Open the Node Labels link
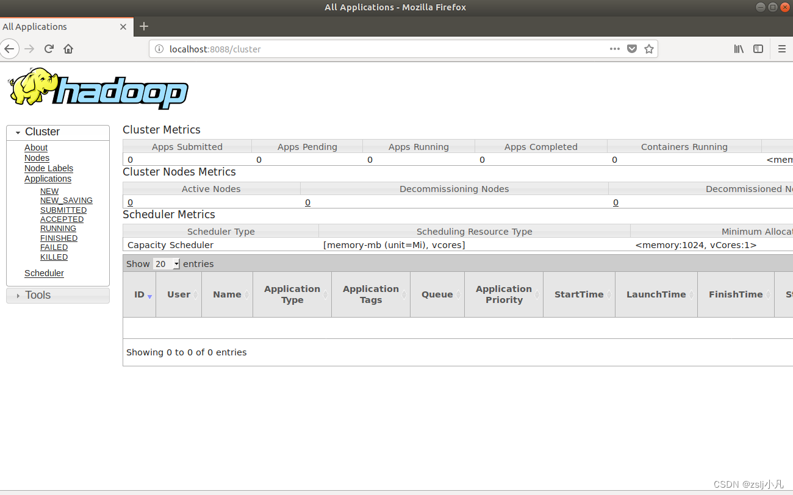Viewport: 793px width, 495px height. (x=49, y=168)
